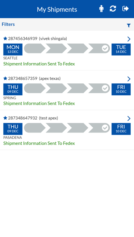Click delivered checkmark on Pasadena shipment progress
The height and width of the screenshot is (237, 134).
tap(105, 128)
